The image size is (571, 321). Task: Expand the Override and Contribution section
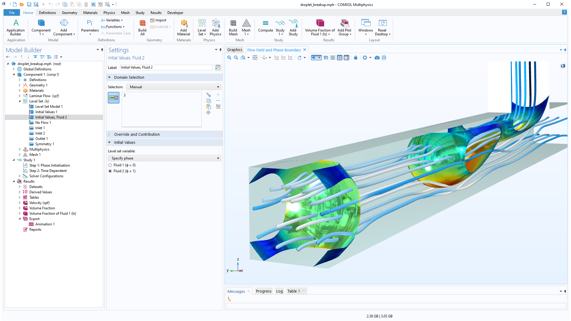(137, 134)
